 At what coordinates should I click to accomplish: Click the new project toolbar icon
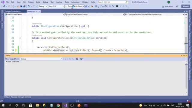point(13,6)
